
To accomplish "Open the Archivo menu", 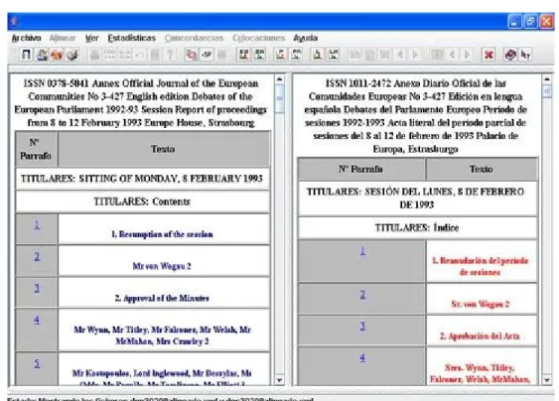I will pos(27,38).
